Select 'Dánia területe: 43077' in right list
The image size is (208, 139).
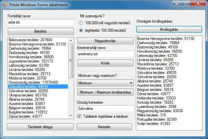tap(169, 94)
